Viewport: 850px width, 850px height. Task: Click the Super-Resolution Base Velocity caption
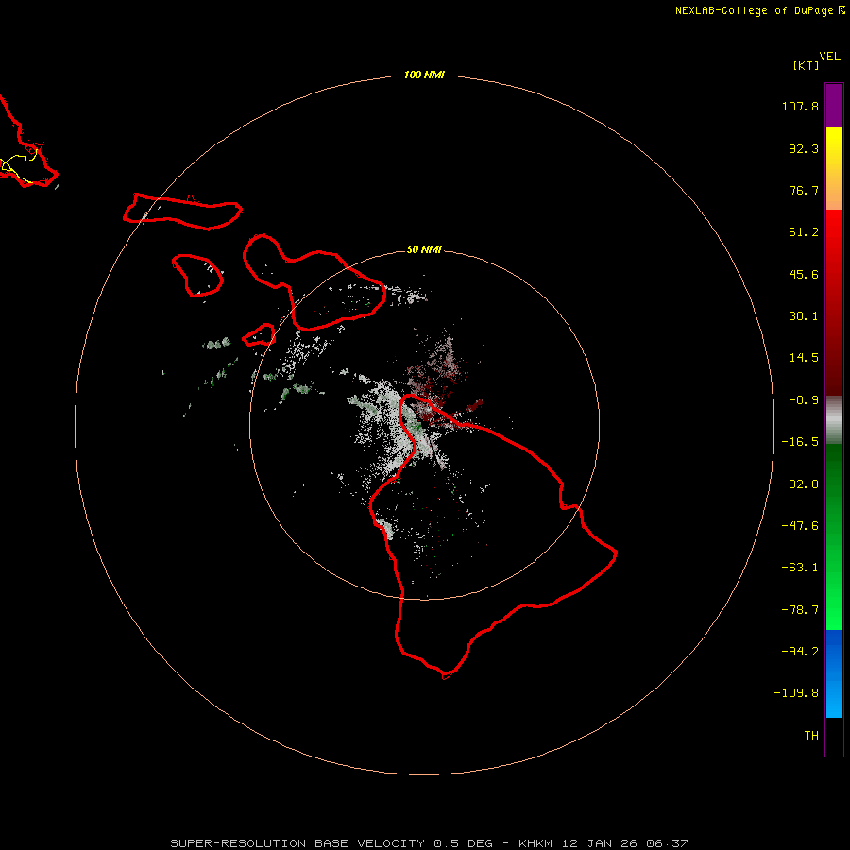(430, 843)
